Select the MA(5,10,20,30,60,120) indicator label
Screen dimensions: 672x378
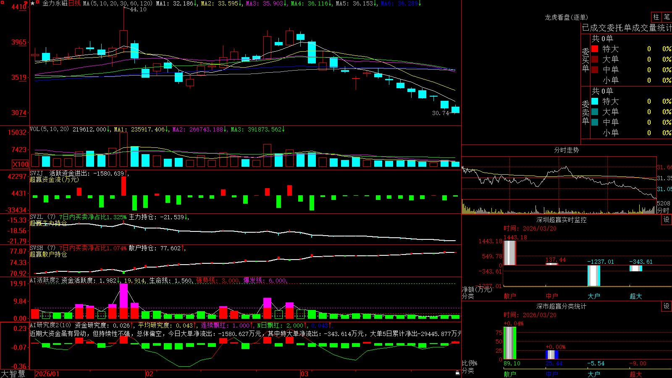118,3
